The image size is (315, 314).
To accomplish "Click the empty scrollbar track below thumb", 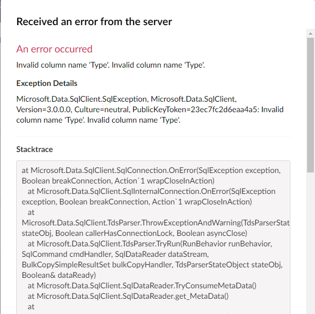I will tap(310, 243).
